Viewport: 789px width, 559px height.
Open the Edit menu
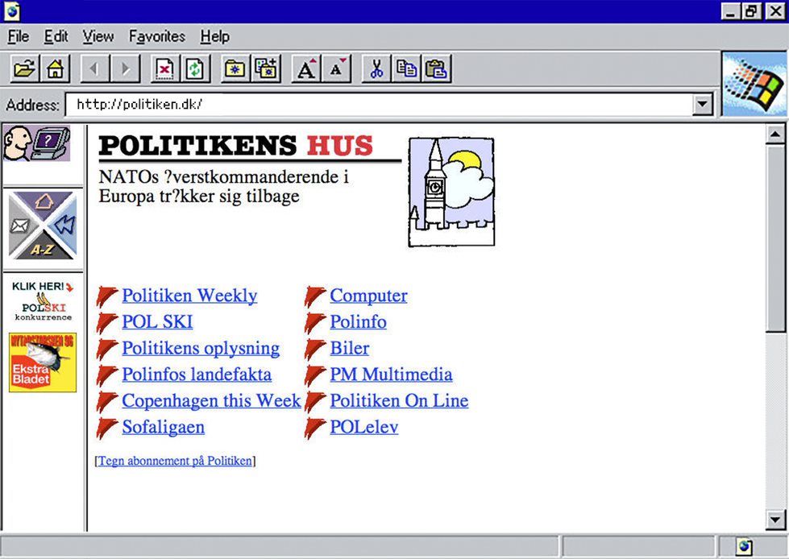pos(56,37)
